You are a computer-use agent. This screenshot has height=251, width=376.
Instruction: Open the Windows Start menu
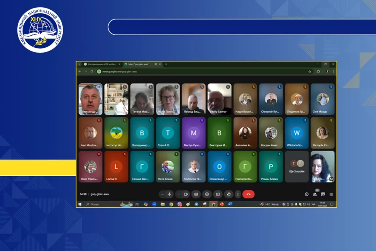(x=80, y=204)
